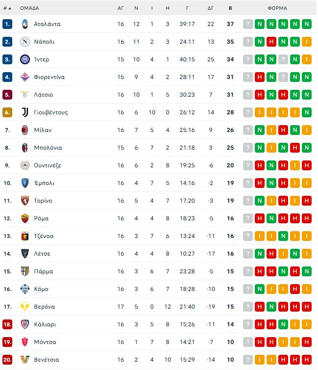The image size is (318, 370).
Task: Click the Inter club crest icon
Action: [x=25, y=59]
